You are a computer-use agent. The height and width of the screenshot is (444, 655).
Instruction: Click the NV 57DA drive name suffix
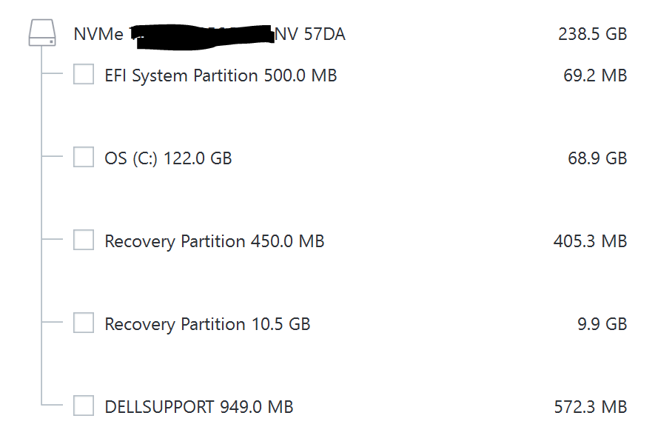pos(310,34)
